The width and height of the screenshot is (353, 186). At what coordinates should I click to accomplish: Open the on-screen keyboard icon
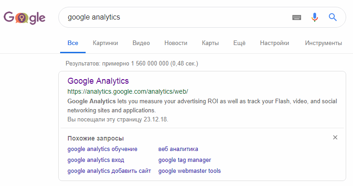pos(297,17)
